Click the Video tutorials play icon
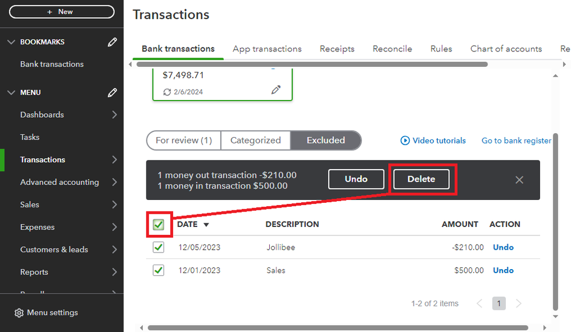Image resolution: width=571 pixels, height=332 pixels. click(x=405, y=141)
